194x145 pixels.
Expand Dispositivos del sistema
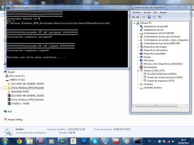138,50
